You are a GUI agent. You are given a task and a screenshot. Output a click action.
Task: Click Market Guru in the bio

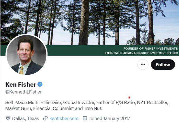click(x=18, y=108)
